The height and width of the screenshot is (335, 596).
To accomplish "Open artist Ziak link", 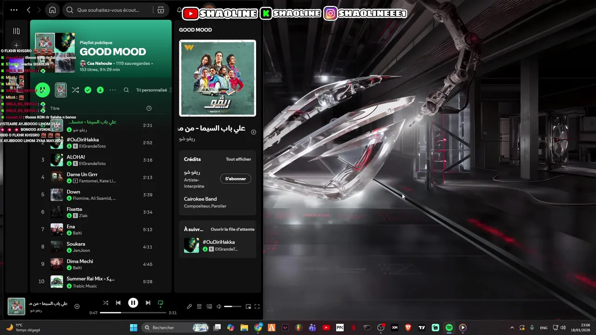I will (x=83, y=215).
